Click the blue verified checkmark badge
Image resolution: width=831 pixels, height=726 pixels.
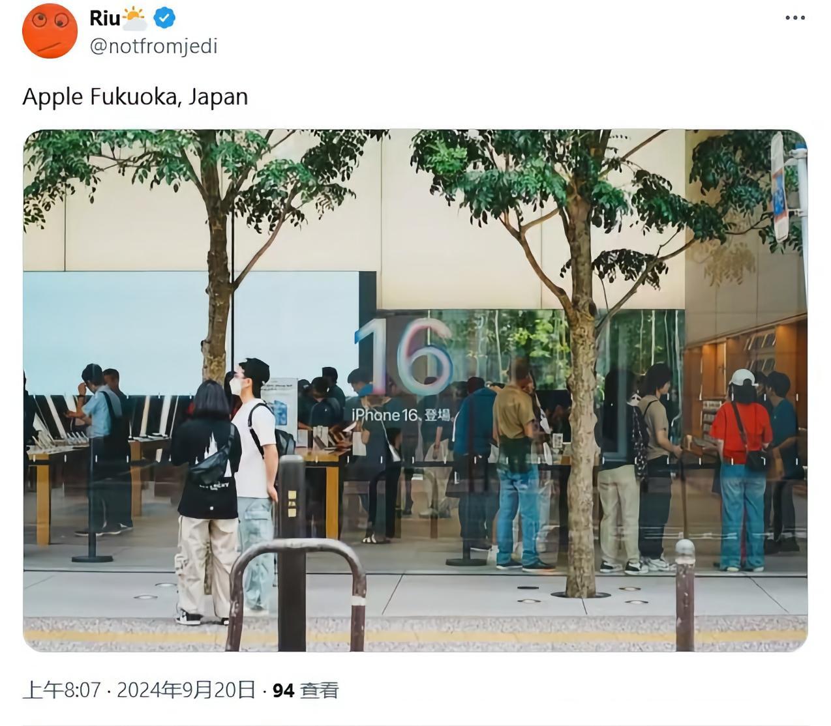click(164, 18)
